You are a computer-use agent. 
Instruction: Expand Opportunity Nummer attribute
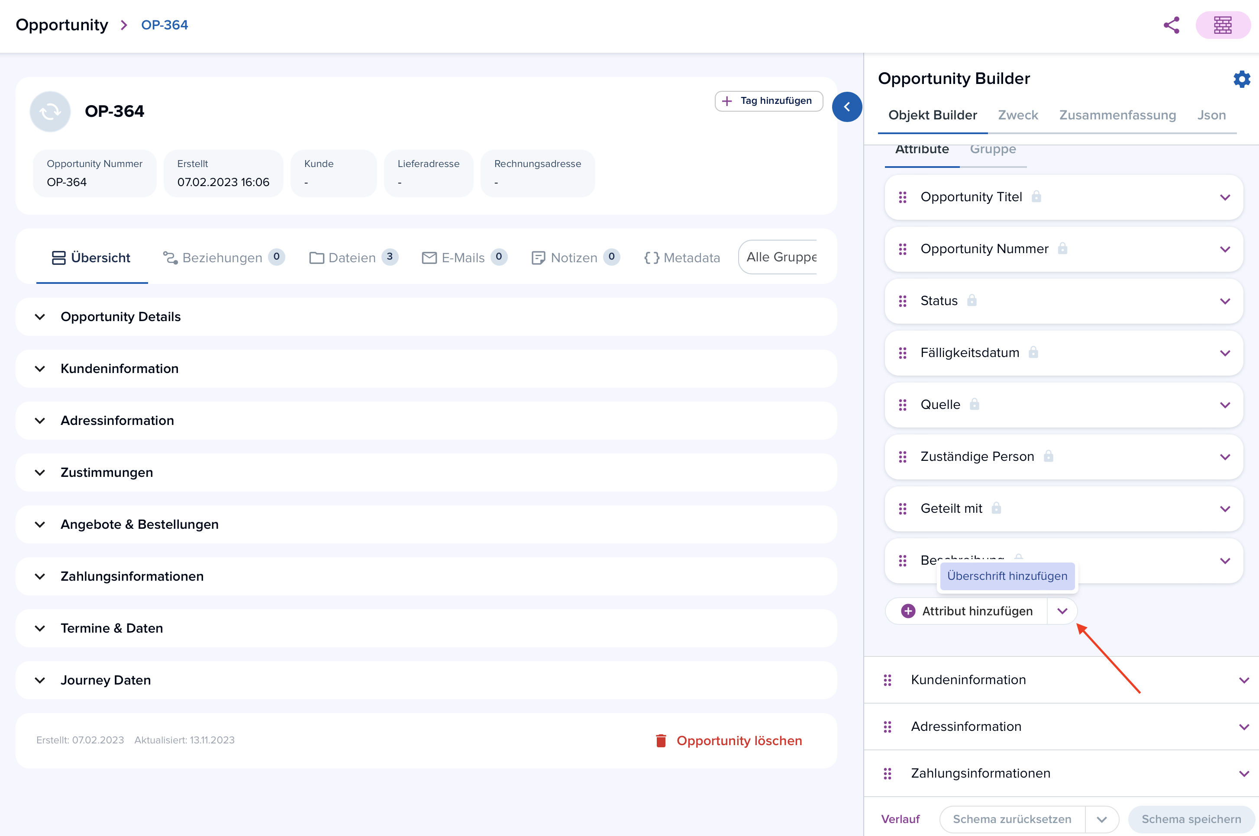click(1225, 250)
